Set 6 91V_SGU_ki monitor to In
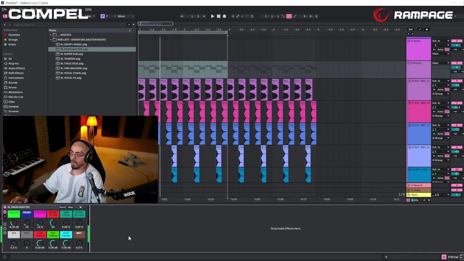This screenshot has height=261, width=464. point(434,89)
